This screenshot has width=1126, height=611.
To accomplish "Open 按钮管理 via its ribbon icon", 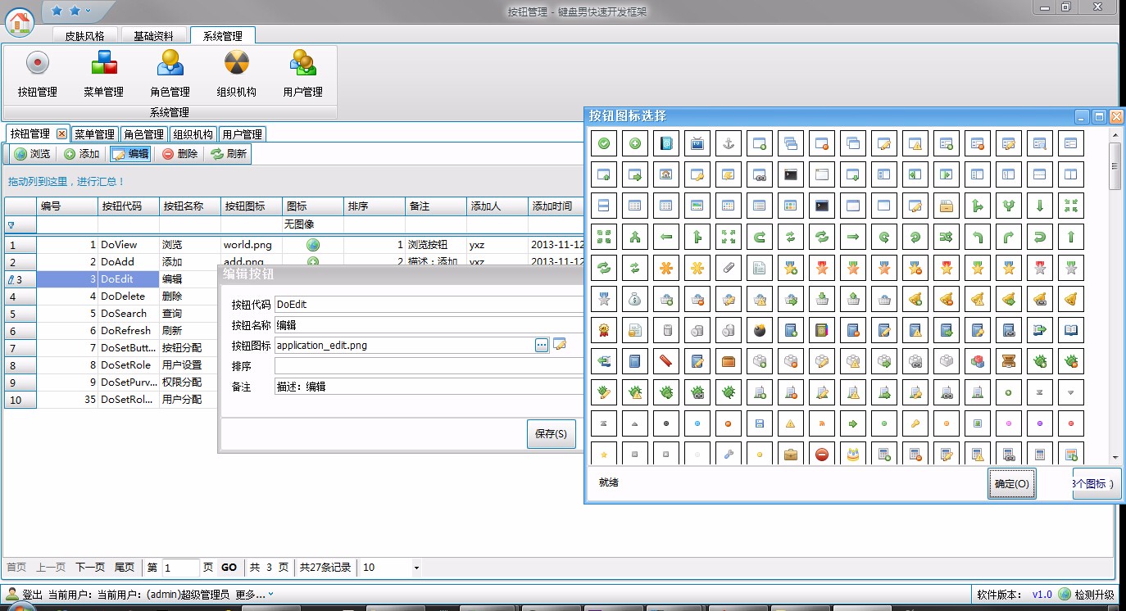I will [x=37, y=72].
